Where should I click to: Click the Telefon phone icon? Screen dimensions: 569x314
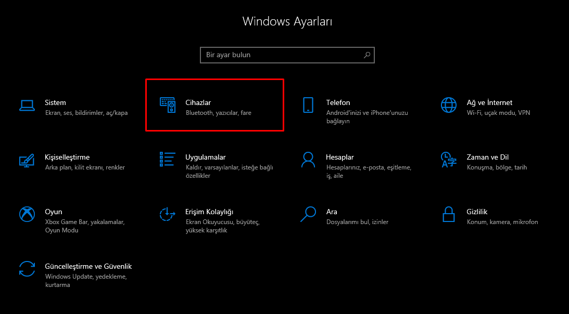click(308, 105)
